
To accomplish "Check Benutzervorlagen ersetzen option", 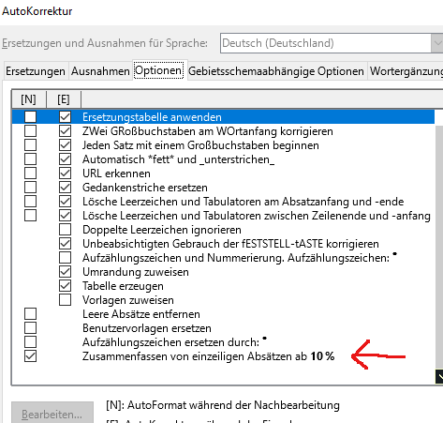I will click(30, 328).
